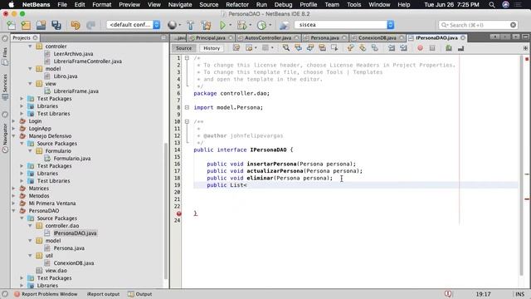Screen dimensions: 531x299
Task: Toggle Rectangular Selection icon
Action: (x=334, y=48)
